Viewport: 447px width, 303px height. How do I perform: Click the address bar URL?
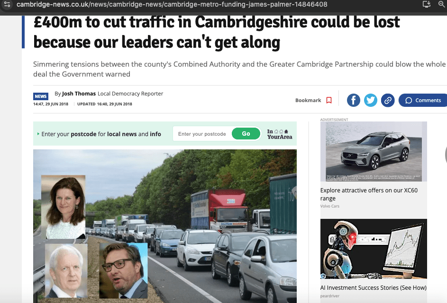[x=172, y=4]
